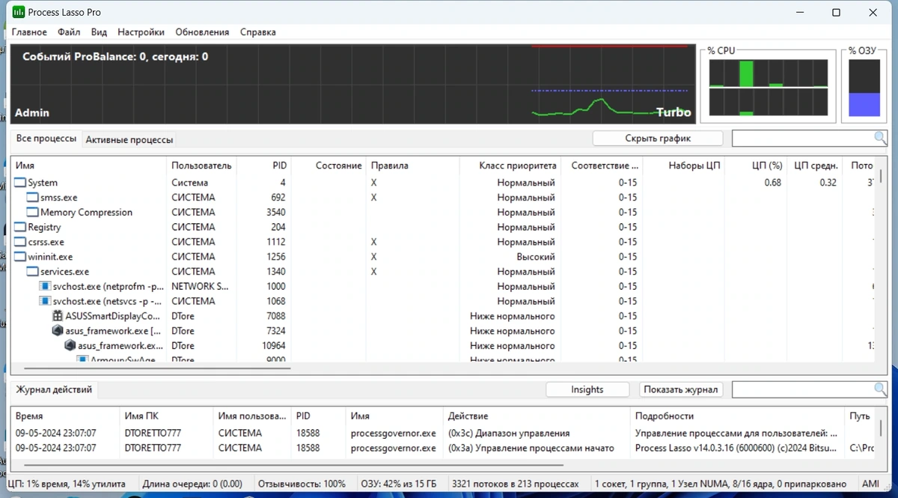Select the Журнал действий tab
The height and width of the screenshot is (498, 898).
point(54,389)
